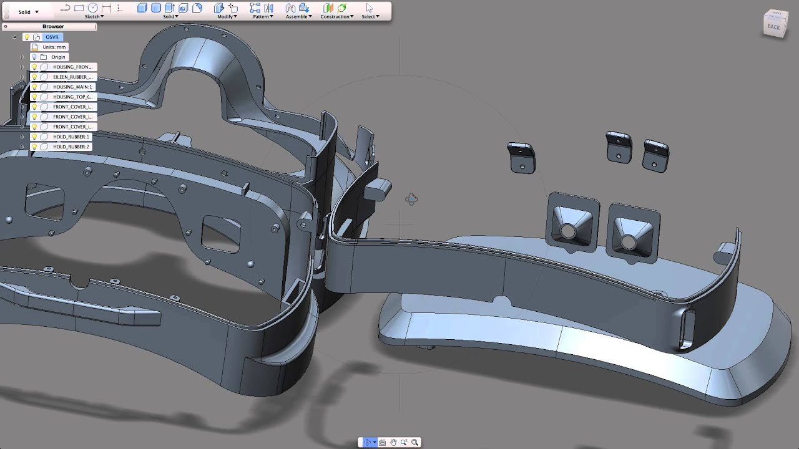Open the Construction menu

[336, 17]
